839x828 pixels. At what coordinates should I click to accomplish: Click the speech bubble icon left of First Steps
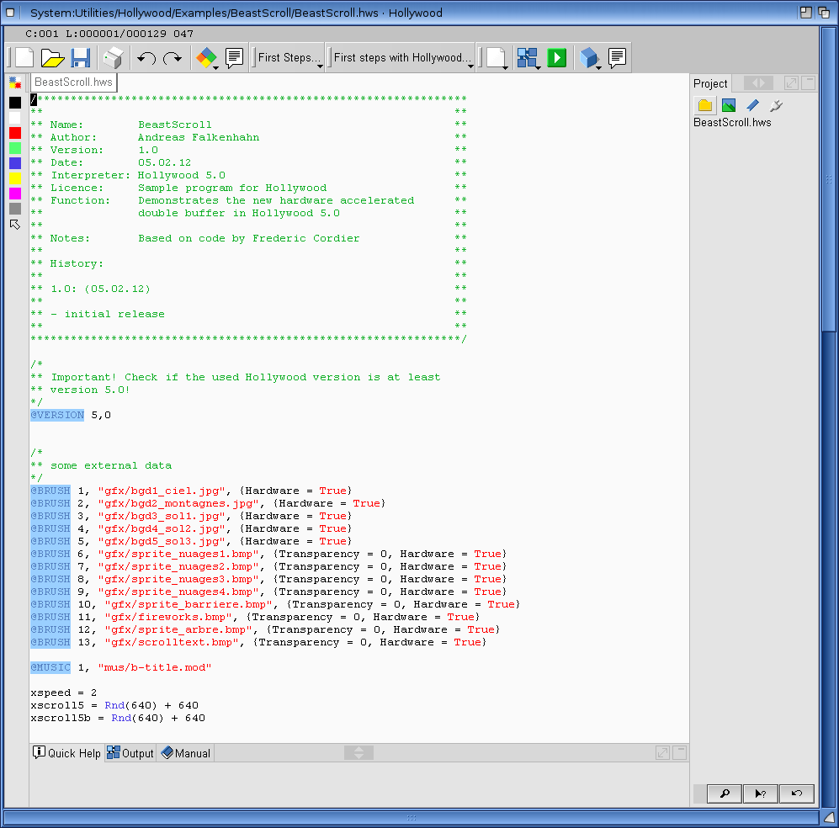point(234,58)
